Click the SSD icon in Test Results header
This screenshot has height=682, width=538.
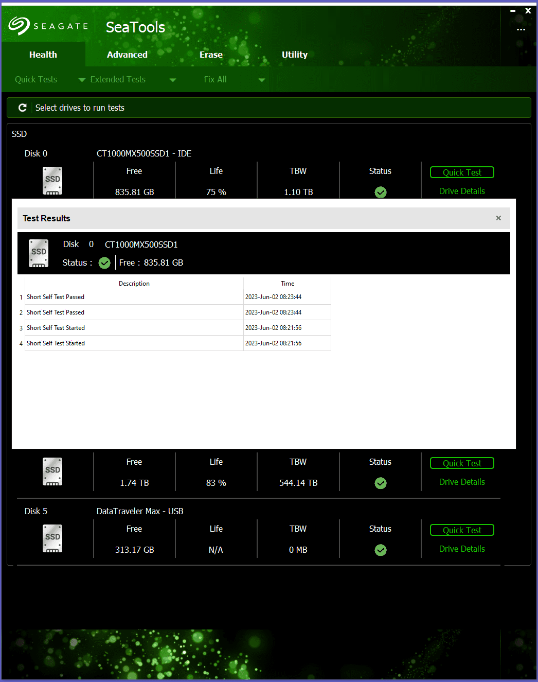click(39, 253)
